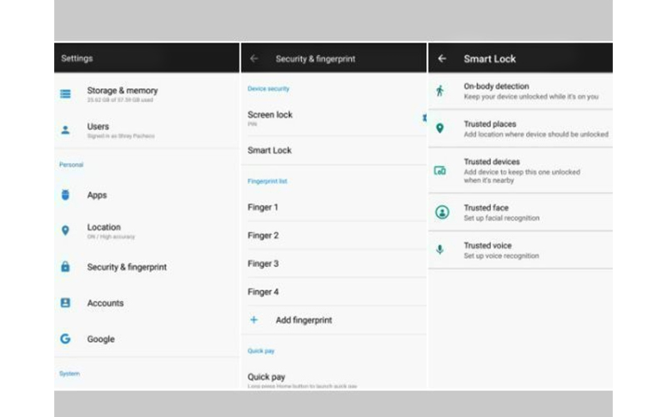Image resolution: width=667 pixels, height=417 pixels.
Task: Click the Trusted devices icon
Action: (x=440, y=171)
